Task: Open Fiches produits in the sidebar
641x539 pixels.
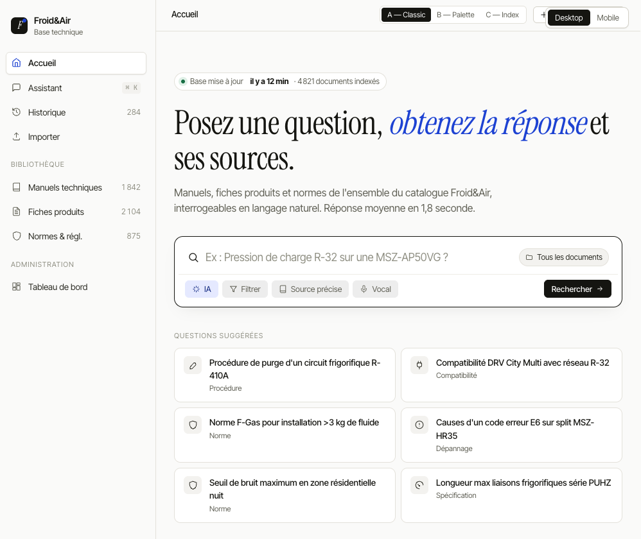Action: pyautogui.click(x=56, y=212)
